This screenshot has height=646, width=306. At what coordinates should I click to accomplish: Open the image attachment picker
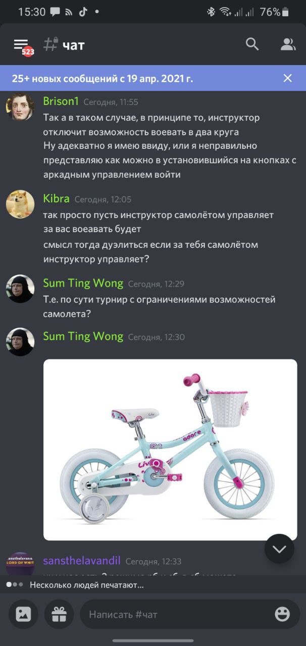coord(23,614)
